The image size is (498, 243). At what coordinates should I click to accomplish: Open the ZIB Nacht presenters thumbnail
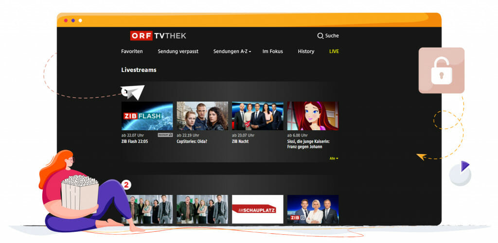click(x=258, y=116)
